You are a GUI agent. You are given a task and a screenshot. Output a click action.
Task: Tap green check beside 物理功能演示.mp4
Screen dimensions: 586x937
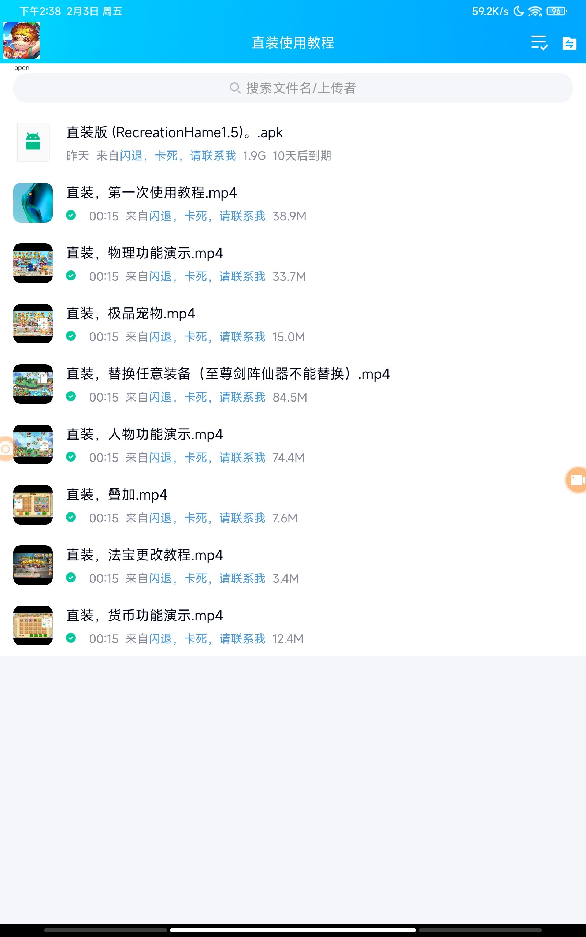71,275
